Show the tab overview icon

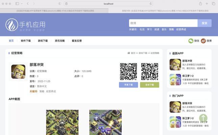tap(213, 4)
